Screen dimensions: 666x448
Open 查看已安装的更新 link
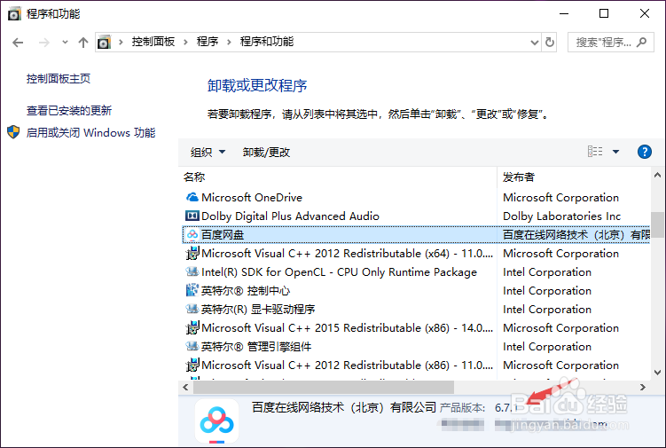[69, 111]
